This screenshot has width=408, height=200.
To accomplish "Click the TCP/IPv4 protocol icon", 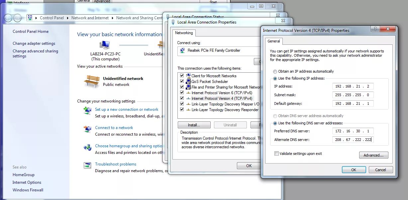I will 188,99.
